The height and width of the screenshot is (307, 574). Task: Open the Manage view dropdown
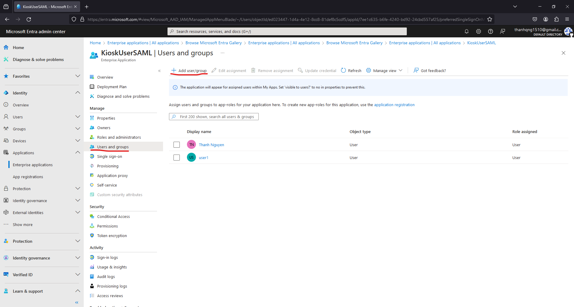coord(384,71)
